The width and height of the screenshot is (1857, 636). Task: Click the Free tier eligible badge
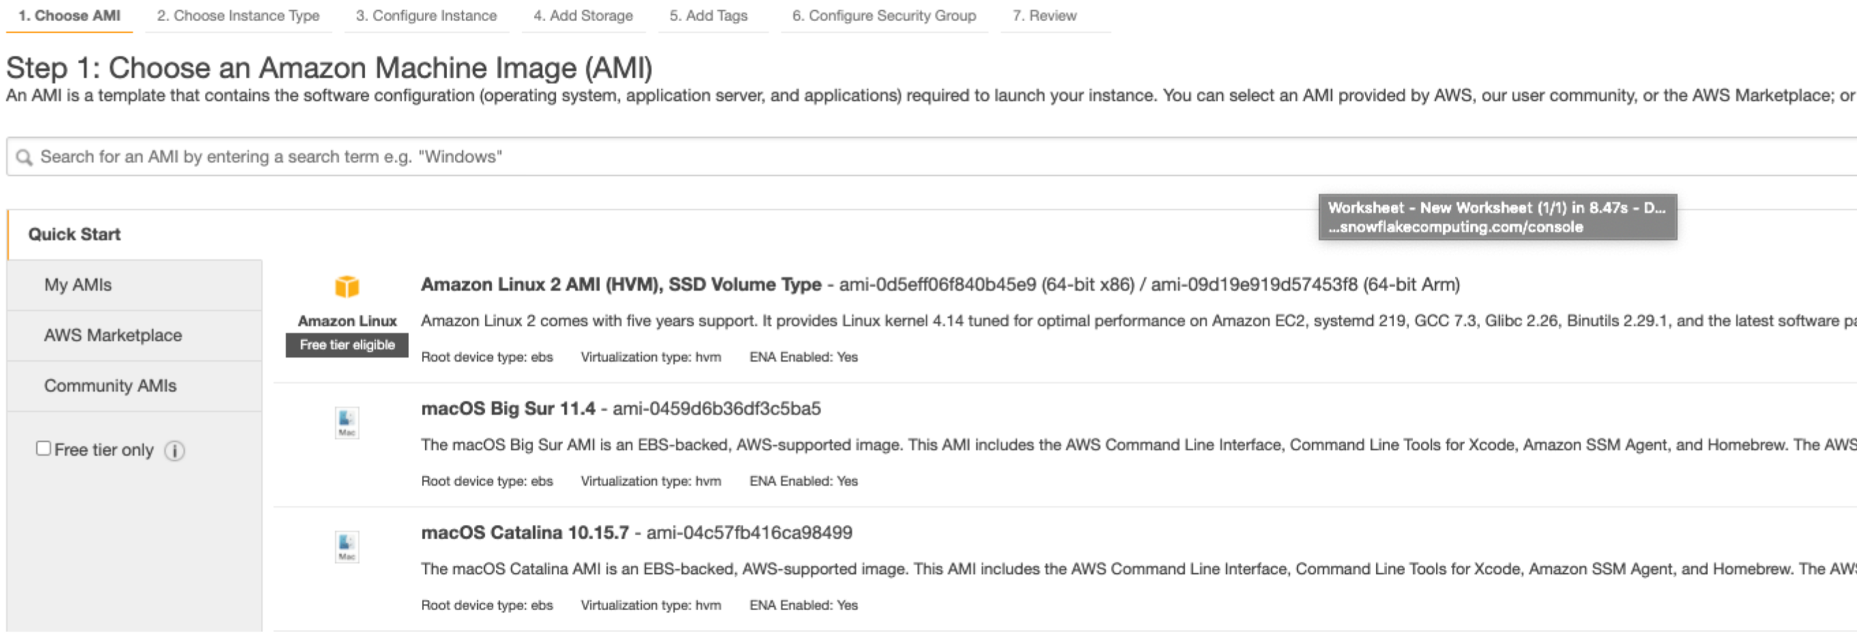click(347, 345)
